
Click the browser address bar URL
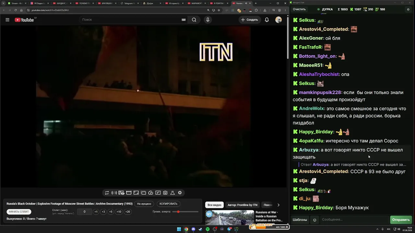click(50, 10)
